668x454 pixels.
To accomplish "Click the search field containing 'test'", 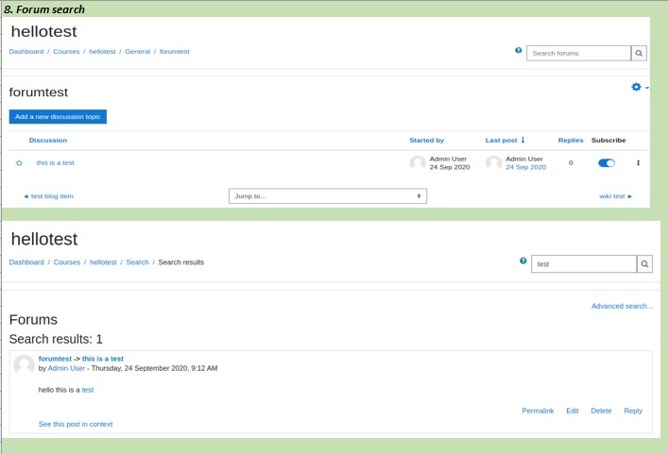I will [x=584, y=264].
